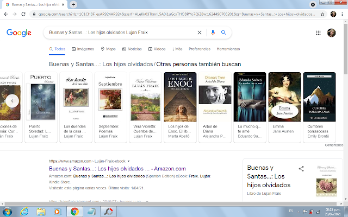Click the ES language indicator
Screen dimensions: 348x217
tap(291, 211)
